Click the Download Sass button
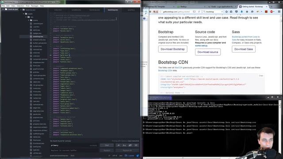 point(244,49)
